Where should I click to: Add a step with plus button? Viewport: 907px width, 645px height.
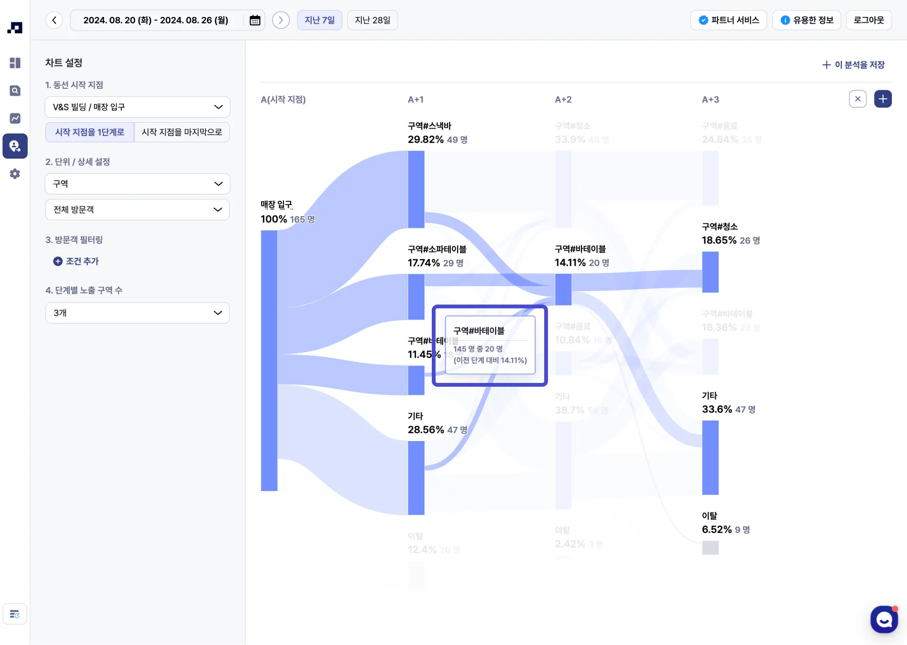point(882,99)
